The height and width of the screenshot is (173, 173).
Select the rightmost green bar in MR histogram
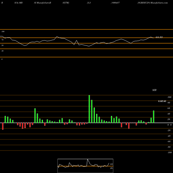(x=154, y=117)
